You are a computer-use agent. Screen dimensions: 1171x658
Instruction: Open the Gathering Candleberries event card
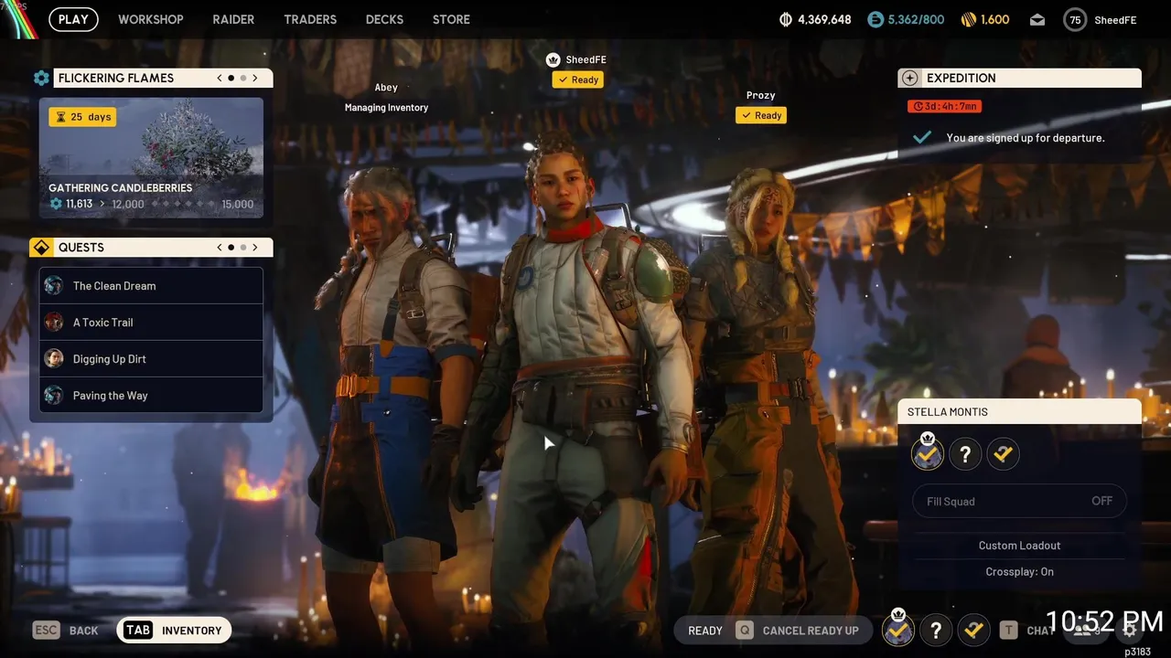(151, 158)
